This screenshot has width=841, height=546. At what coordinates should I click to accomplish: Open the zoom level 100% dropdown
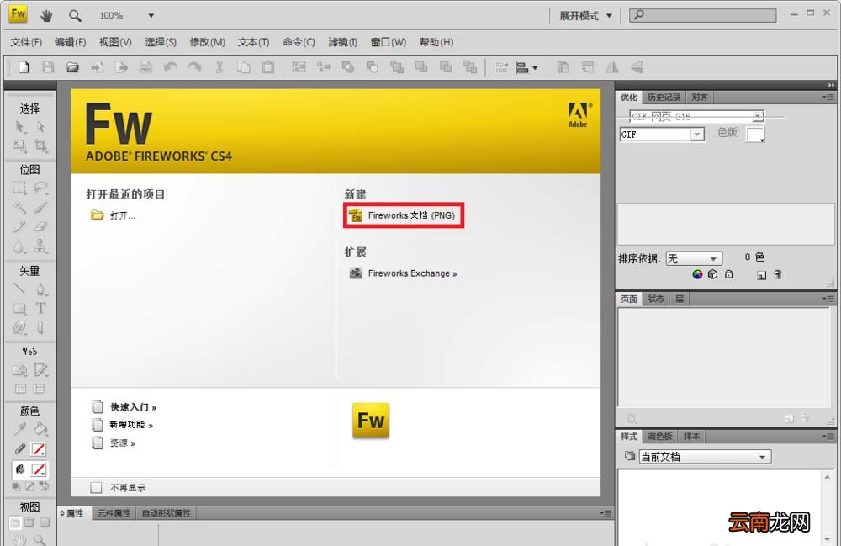point(151,15)
